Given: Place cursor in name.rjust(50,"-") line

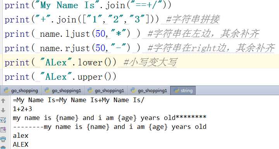Looking at the screenshot, I should click(x=72, y=48).
